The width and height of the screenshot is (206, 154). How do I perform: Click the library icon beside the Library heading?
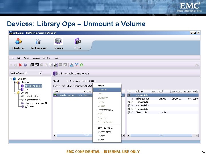click(x=55, y=74)
